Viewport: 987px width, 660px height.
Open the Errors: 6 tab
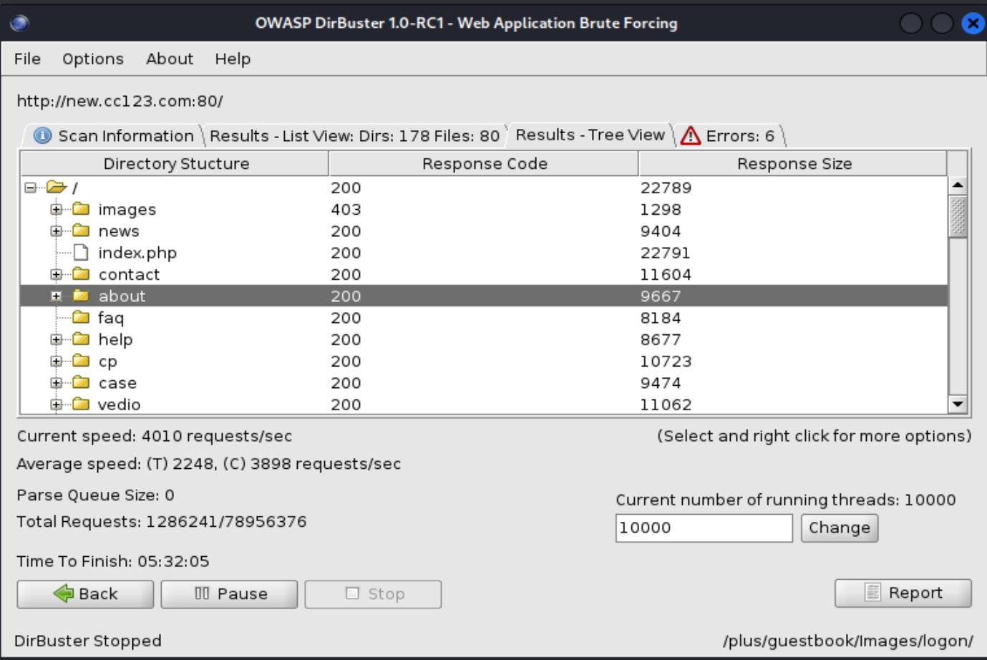click(729, 135)
